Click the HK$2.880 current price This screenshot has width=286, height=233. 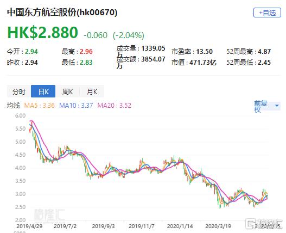pyautogui.click(x=43, y=33)
